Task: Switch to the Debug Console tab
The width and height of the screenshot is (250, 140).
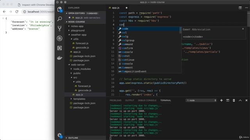Action: pyautogui.click(x=147, y=100)
